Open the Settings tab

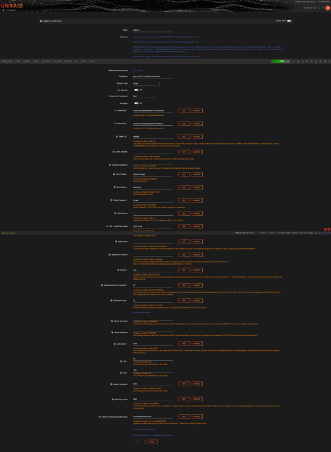coord(46,61)
